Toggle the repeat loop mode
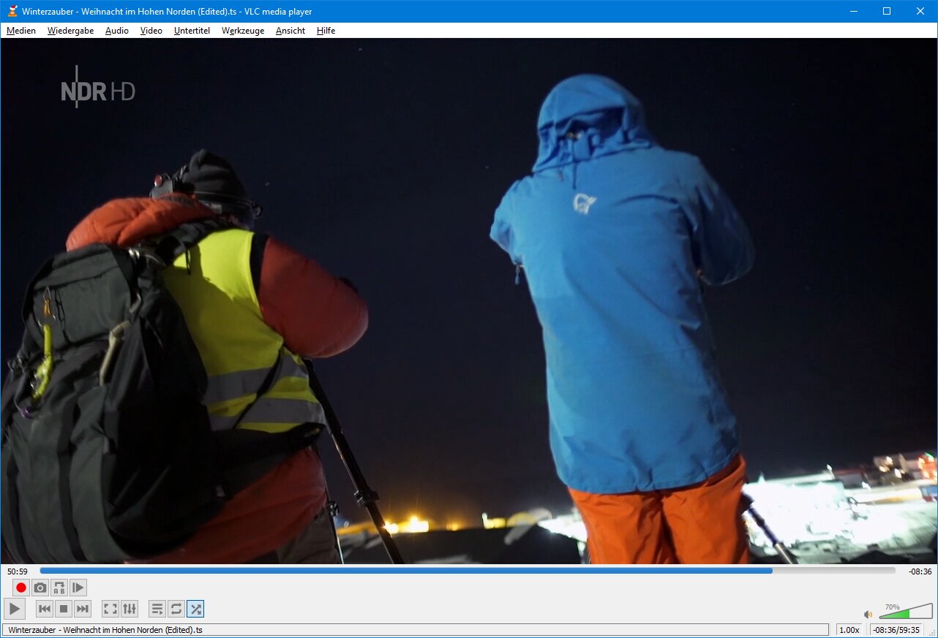Image resolution: width=938 pixels, height=638 pixels. (176, 609)
